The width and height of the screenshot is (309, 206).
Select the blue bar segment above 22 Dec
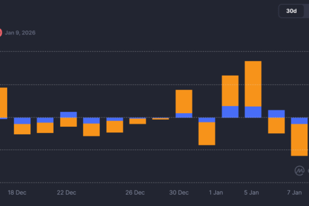point(68,114)
